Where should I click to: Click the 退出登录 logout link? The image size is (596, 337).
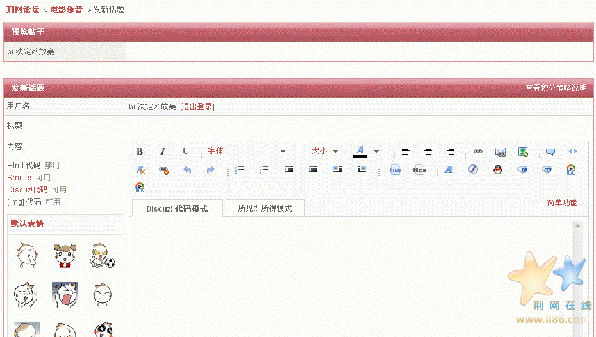coord(197,107)
